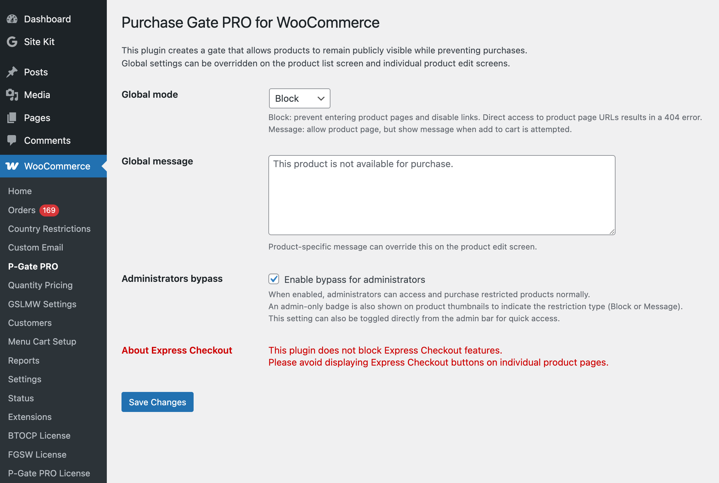Click the Save Changes button
The width and height of the screenshot is (719, 483).
(x=158, y=402)
